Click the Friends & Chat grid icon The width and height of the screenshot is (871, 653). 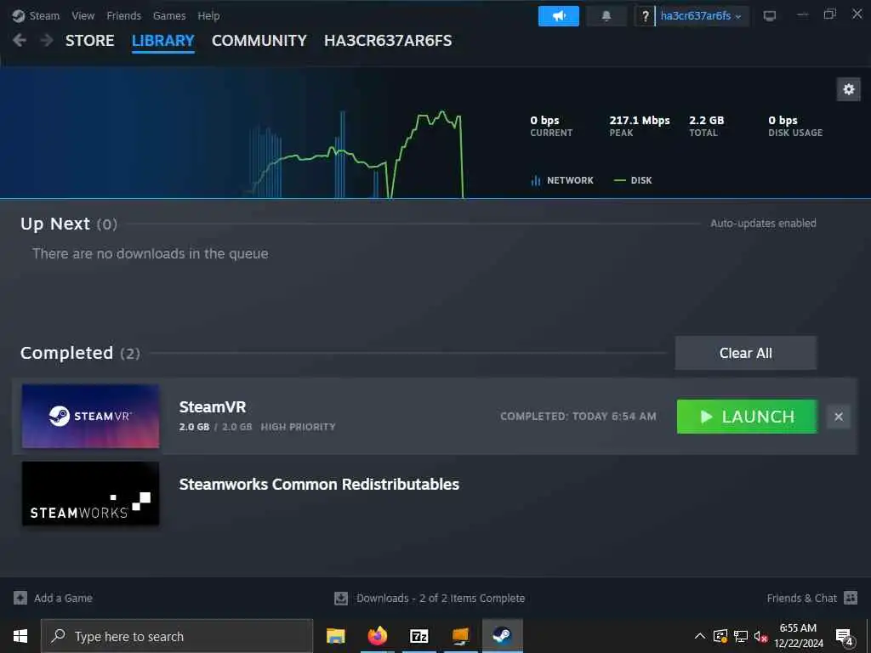pyautogui.click(x=851, y=598)
